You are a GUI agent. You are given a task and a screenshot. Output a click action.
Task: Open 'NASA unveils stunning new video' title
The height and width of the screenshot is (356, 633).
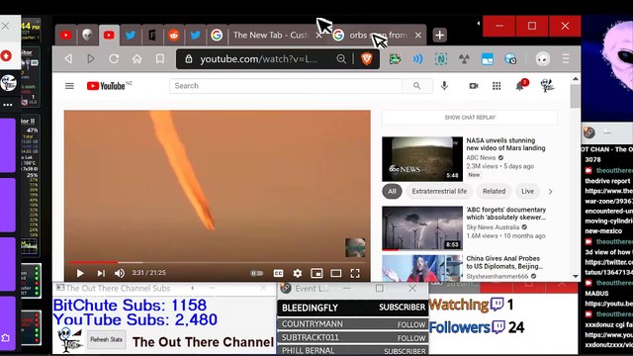coord(505,144)
